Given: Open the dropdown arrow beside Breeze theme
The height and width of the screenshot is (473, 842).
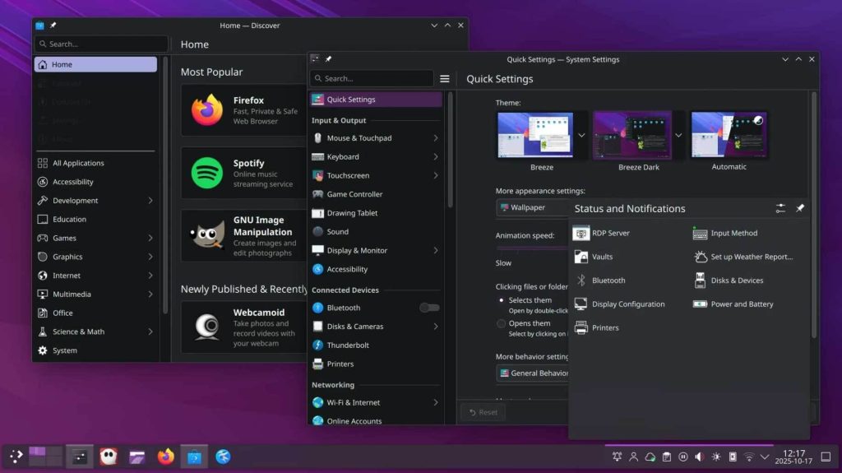Looking at the screenshot, I should (x=581, y=135).
